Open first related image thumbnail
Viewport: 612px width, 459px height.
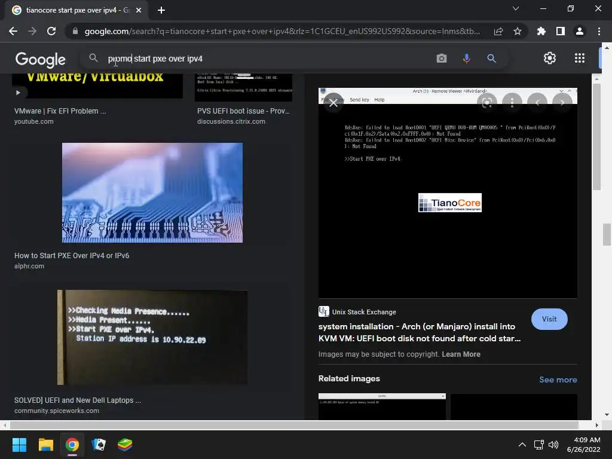point(382,406)
